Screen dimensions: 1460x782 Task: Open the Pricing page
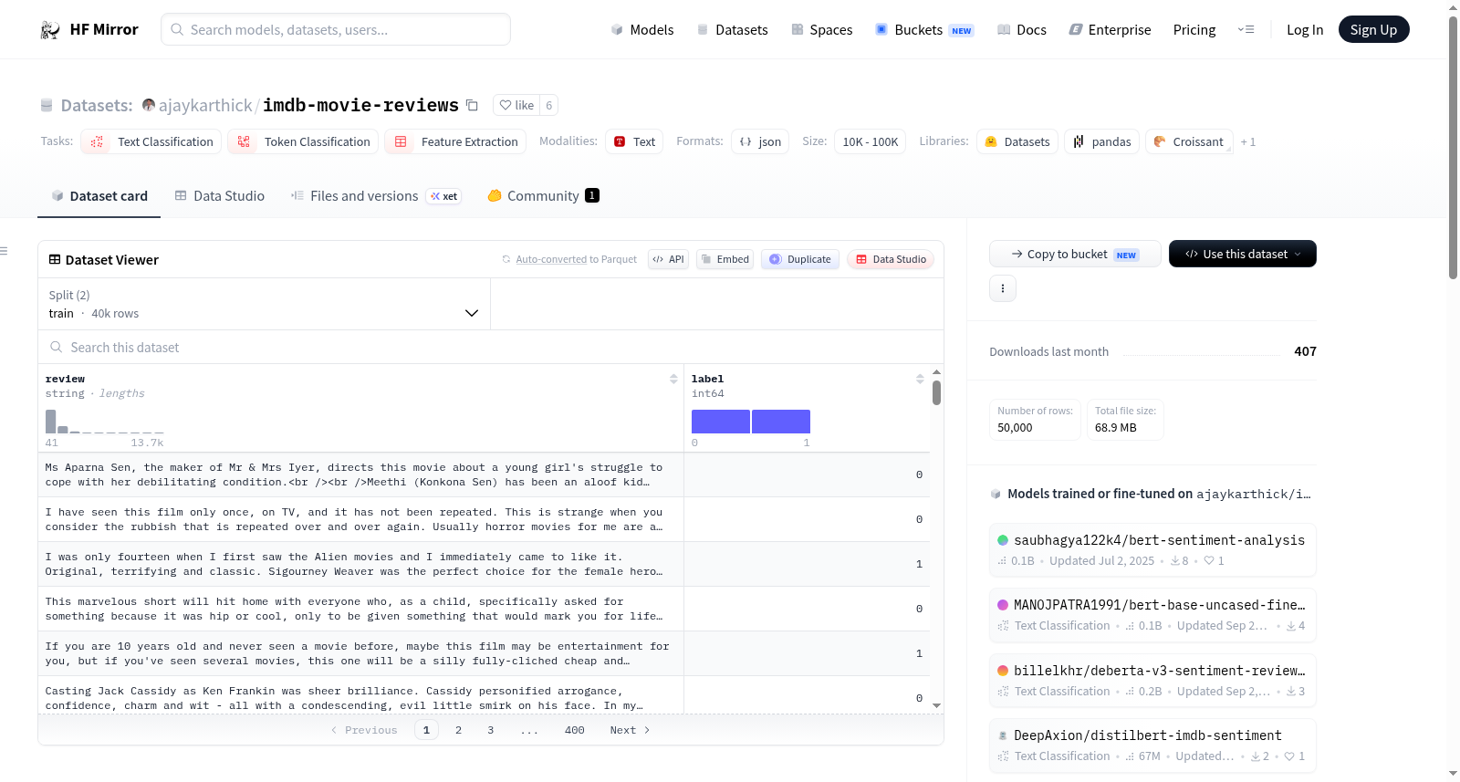coord(1194,30)
